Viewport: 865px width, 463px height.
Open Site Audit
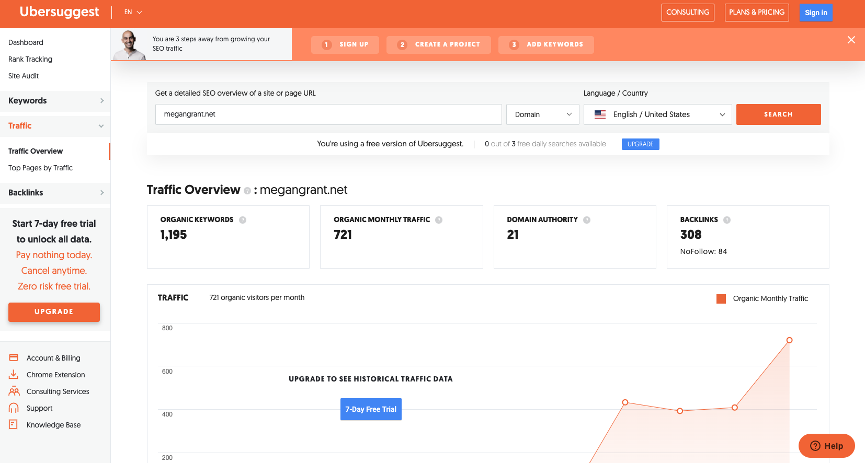[24, 76]
